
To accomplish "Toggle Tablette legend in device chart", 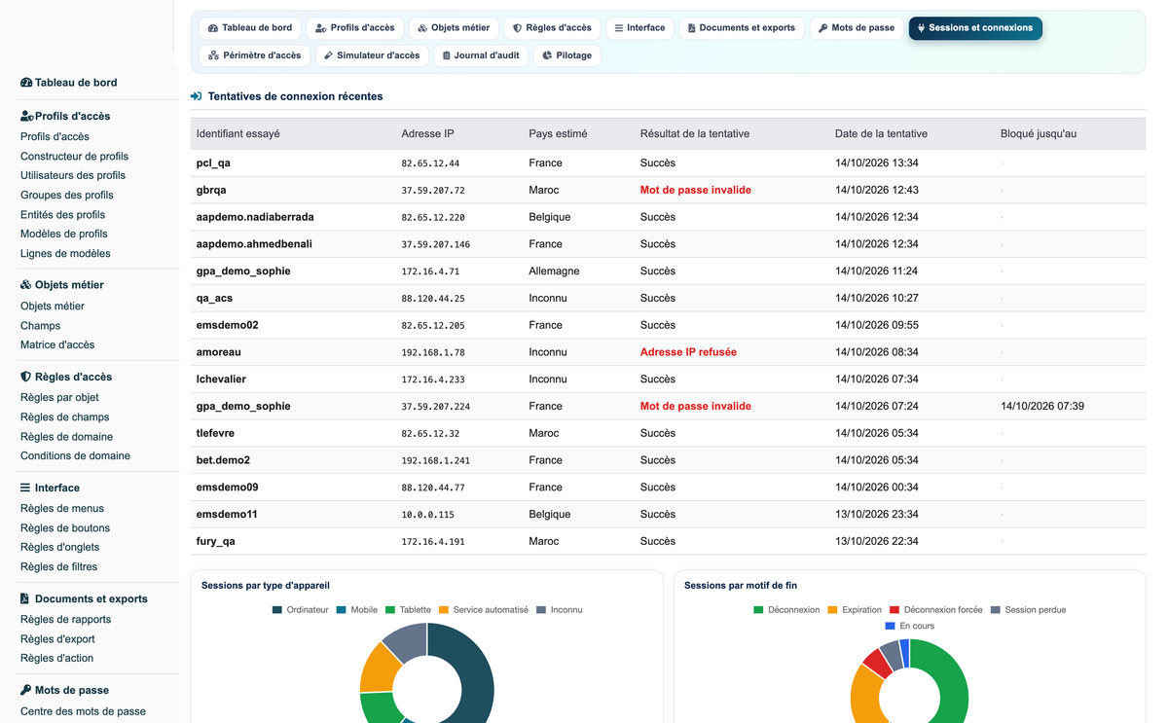I will [x=408, y=610].
